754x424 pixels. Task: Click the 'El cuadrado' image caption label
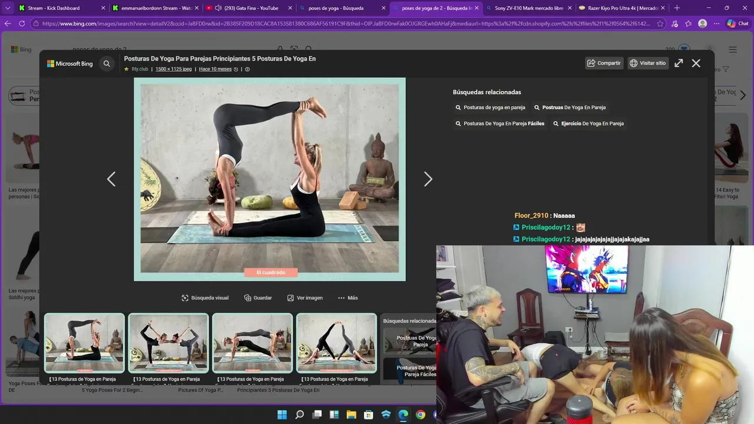(x=271, y=273)
